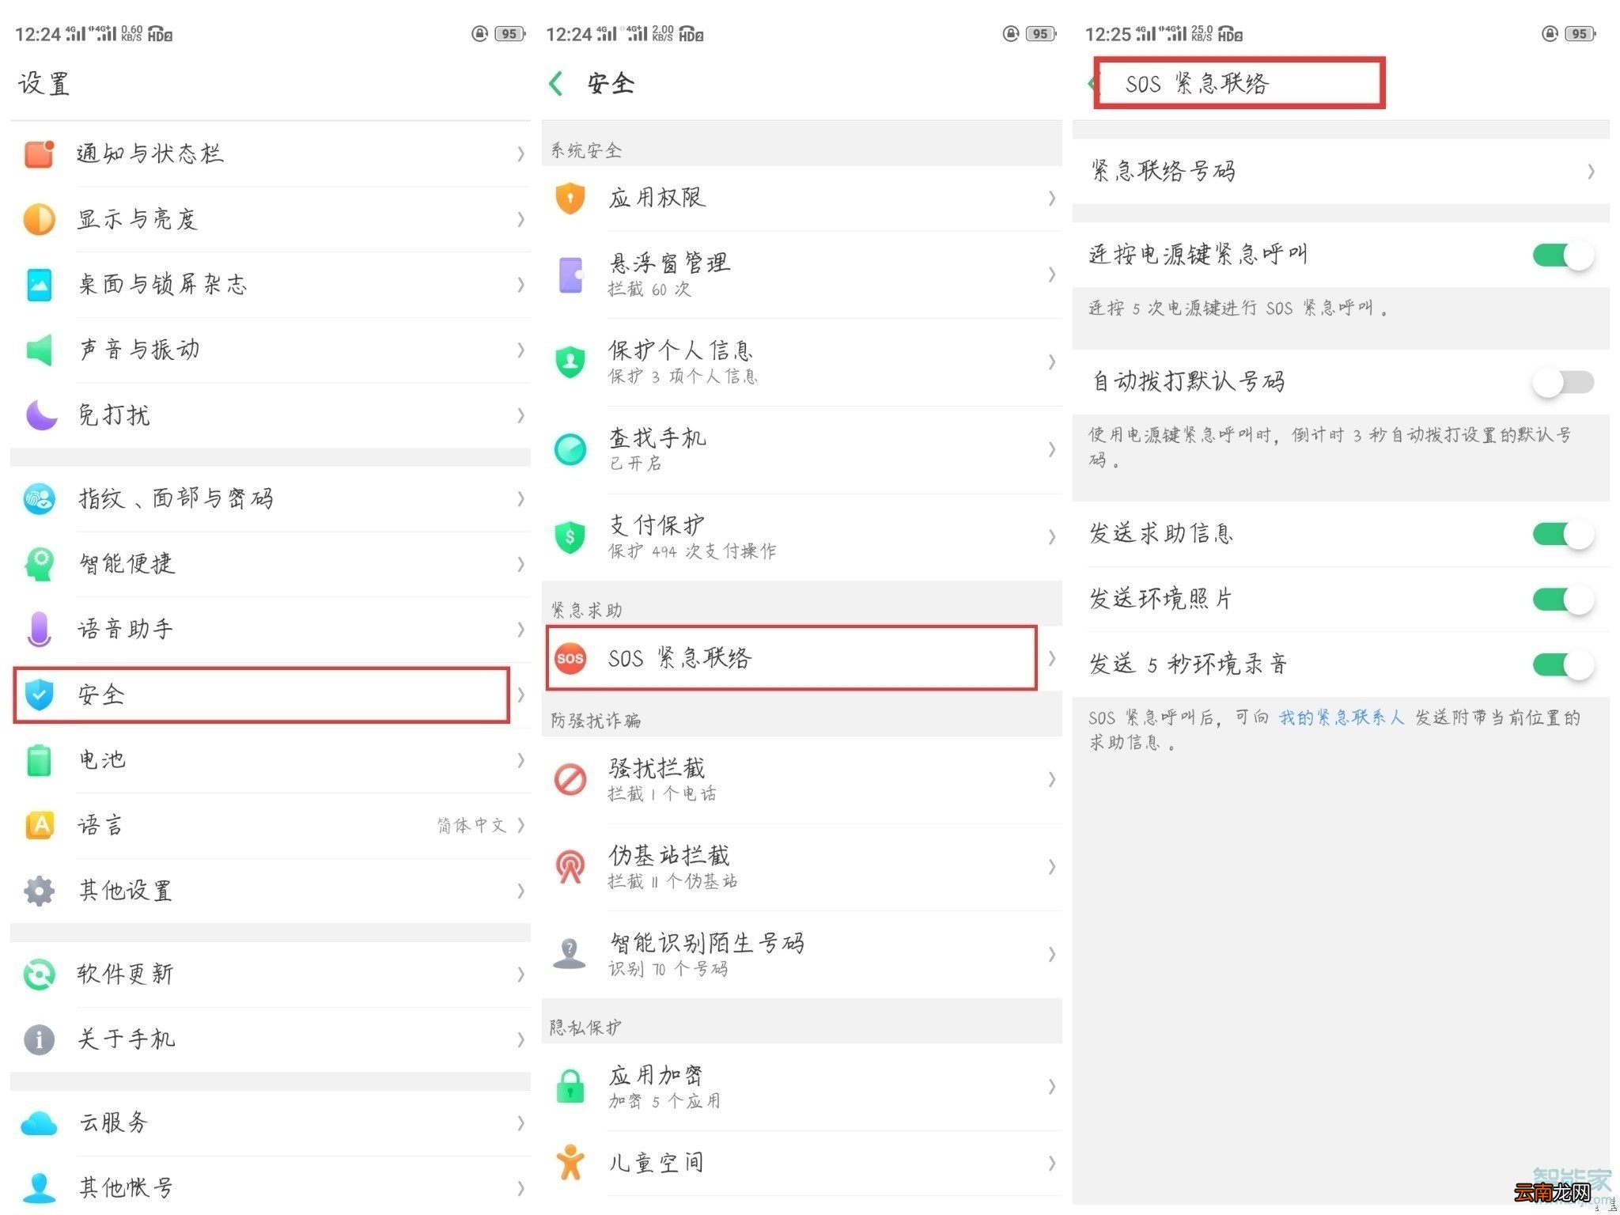Tap the 显示与亮度 orange icon
Image resolution: width=1620 pixels, height=1215 pixels.
pos(39,219)
